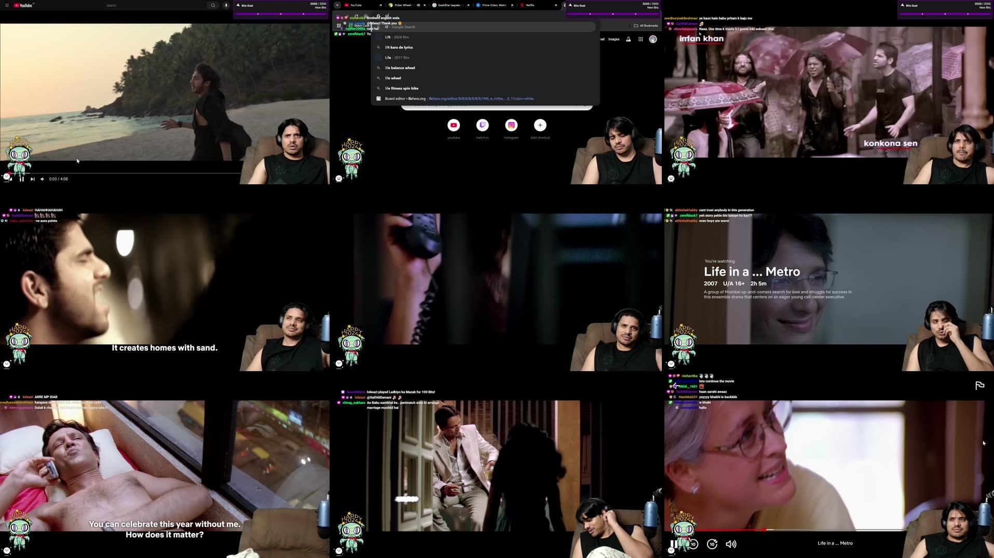The height and width of the screenshot is (558, 994).
Task: Mute the Picker Wheel tab audio icon
Action: point(418,5)
